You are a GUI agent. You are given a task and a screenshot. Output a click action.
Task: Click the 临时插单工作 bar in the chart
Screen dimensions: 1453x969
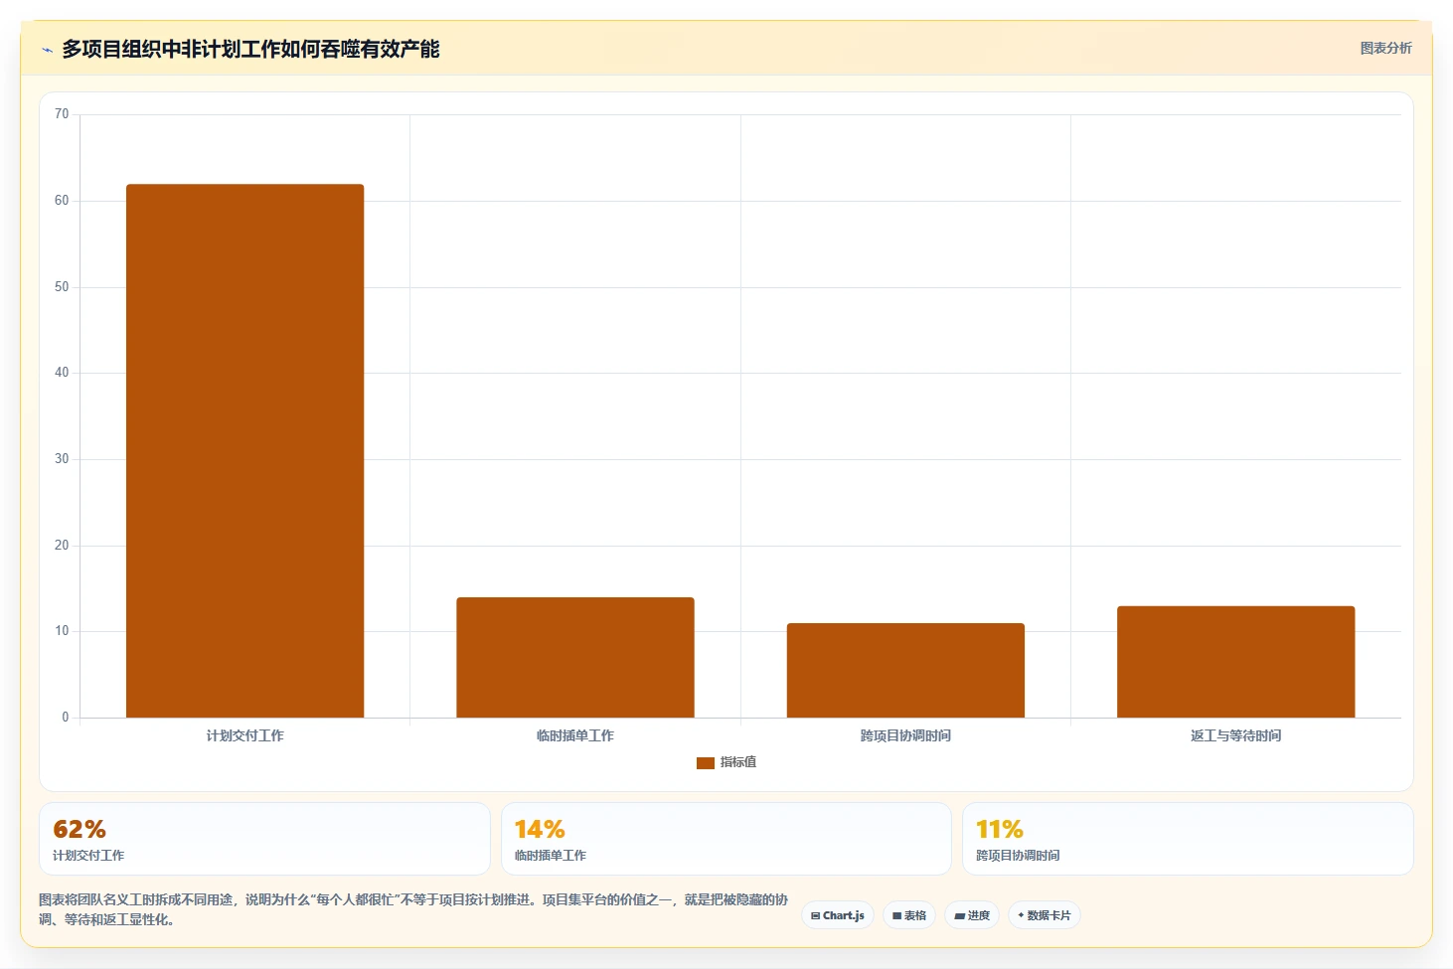coord(575,657)
